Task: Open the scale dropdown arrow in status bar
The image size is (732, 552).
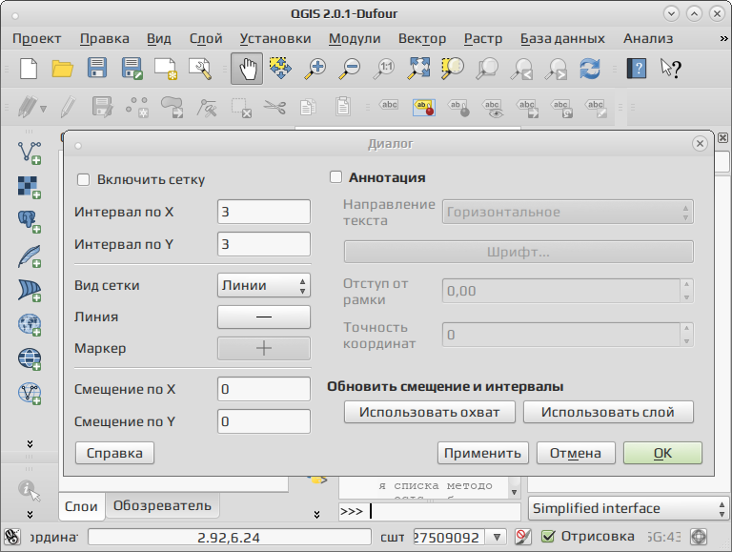Action: coord(497,537)
